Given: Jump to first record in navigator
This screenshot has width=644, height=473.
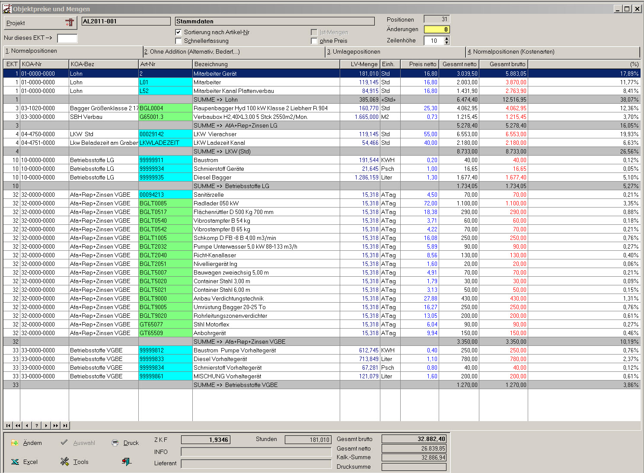Looking at the screenshot, I should [8, 425].
